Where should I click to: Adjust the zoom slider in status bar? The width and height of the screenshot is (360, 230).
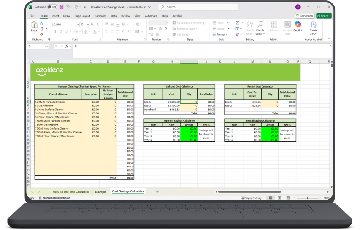pos(307,198)
